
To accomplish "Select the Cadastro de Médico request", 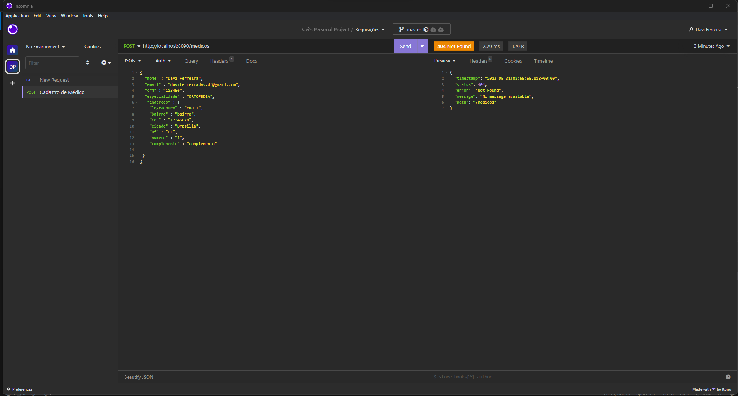I will pos(70,92).
